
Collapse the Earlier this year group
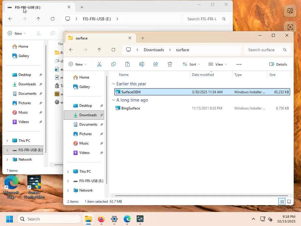(113, 84)
